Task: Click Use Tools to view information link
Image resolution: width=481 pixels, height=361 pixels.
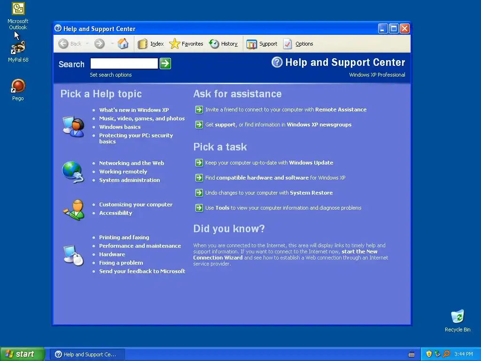Action: pos(283,208)
